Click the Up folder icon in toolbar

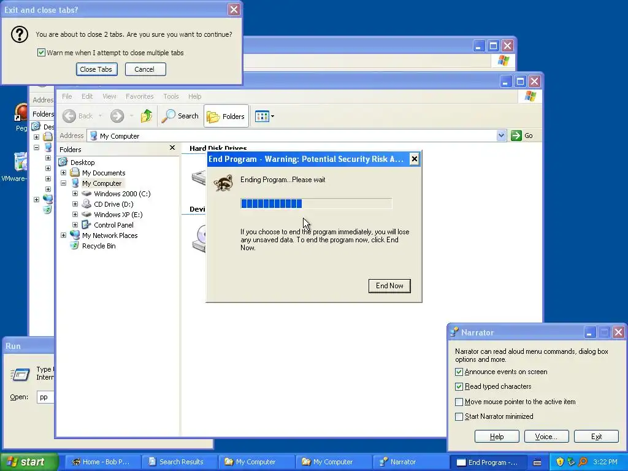(x=147, y=116)
